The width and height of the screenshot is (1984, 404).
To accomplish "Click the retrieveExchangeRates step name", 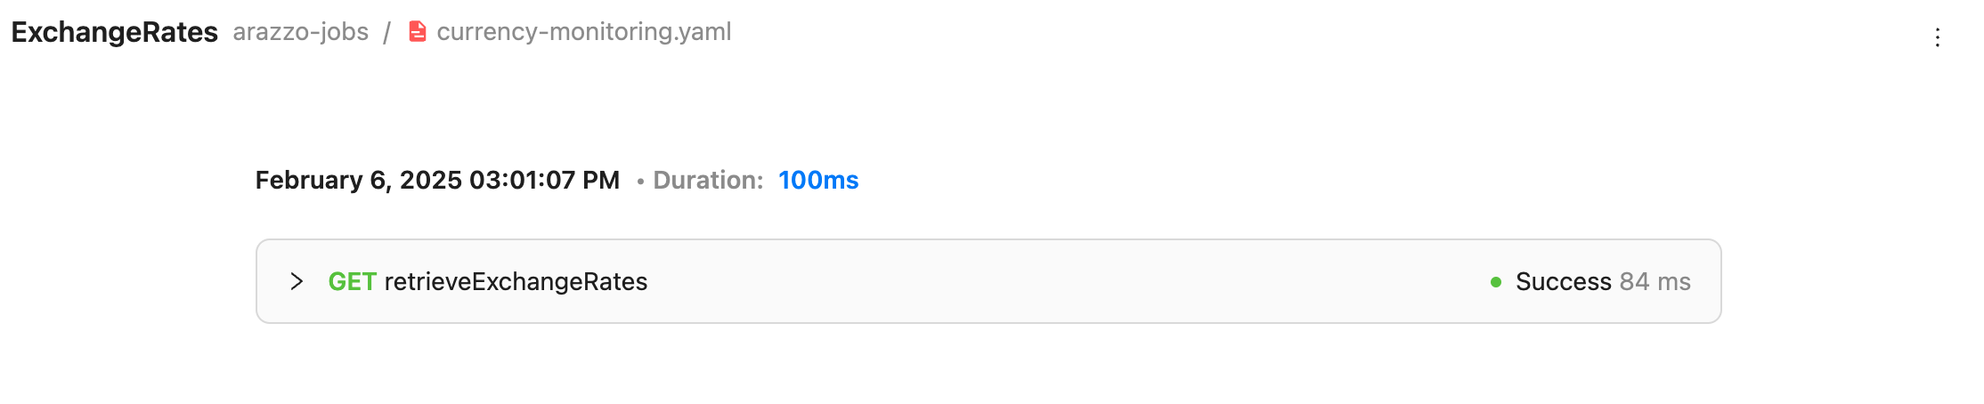I will [x=516, y=282].
